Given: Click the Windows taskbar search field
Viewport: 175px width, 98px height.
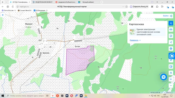Looking at the screenshot, I should click(x=25, y=96).
